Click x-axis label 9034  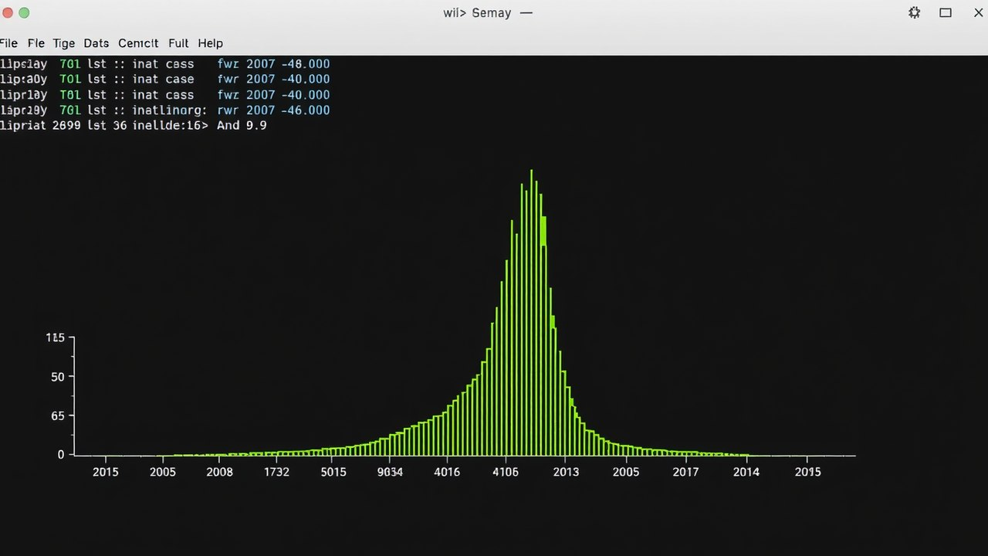[390, 472]
